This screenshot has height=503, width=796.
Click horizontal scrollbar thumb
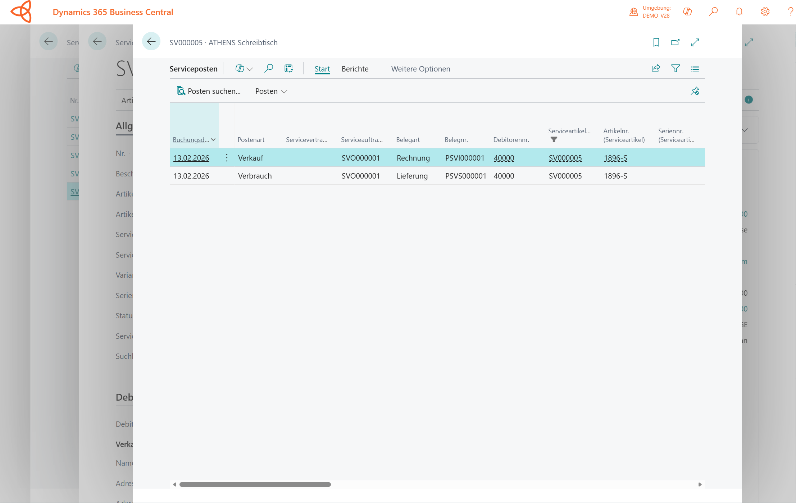pos(255,485)
